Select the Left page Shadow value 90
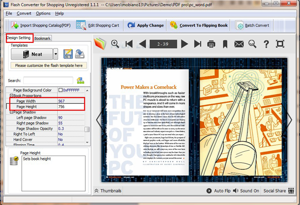This screenshot has height=205, width=300. [x=71, y=117]
